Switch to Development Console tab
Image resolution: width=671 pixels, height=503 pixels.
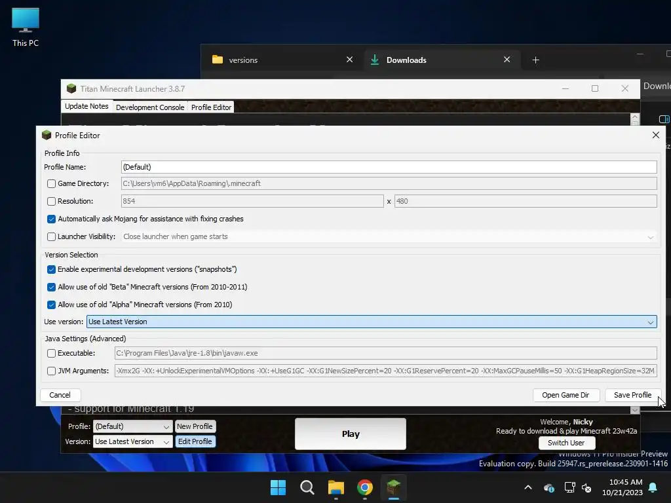[150, 107]
